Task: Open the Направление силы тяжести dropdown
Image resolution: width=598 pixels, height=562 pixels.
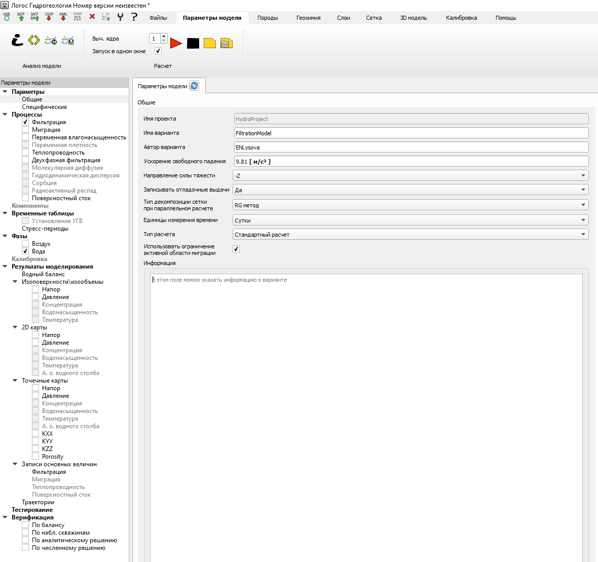Action: pyautogui.click(x=410, y=176)
